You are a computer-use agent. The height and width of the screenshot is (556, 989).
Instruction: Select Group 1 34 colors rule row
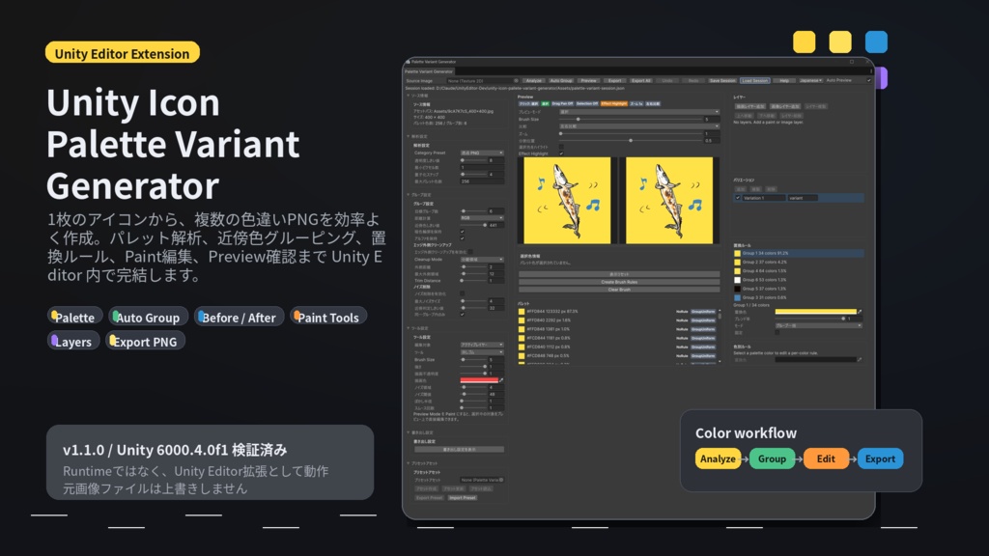(799, 254)
